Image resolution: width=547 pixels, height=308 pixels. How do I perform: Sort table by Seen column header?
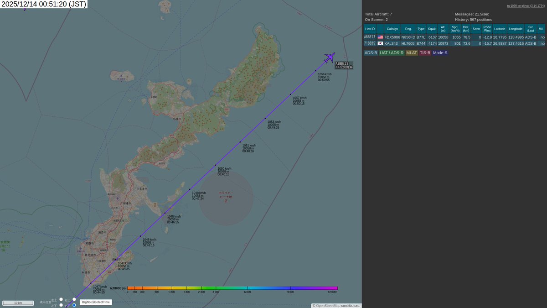[476, 29]
